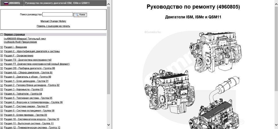278x129 pixels.
Task: Open link Раздел 6 - Форсунки и топливопроводы
Action: 33,102
